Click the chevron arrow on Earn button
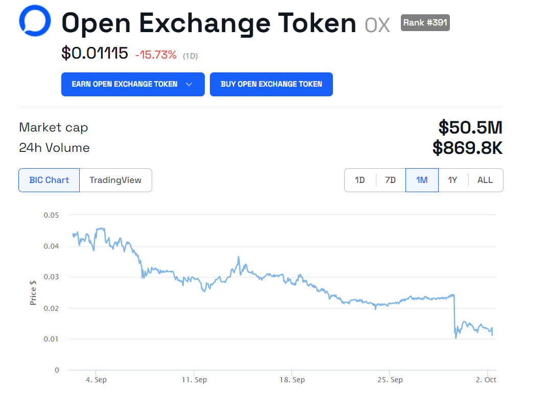The height and width of the screenshot is (396, 552). tap(189, 84)
